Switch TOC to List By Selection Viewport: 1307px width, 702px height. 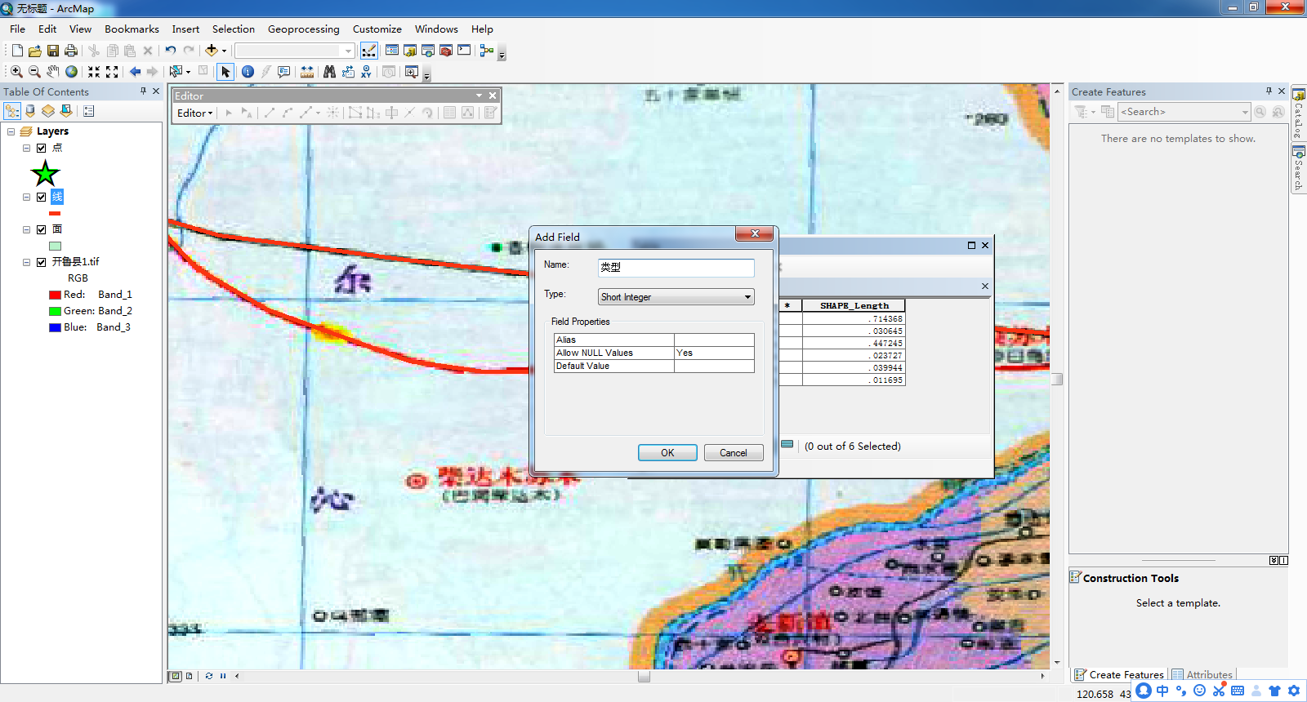tap(66, 111)
